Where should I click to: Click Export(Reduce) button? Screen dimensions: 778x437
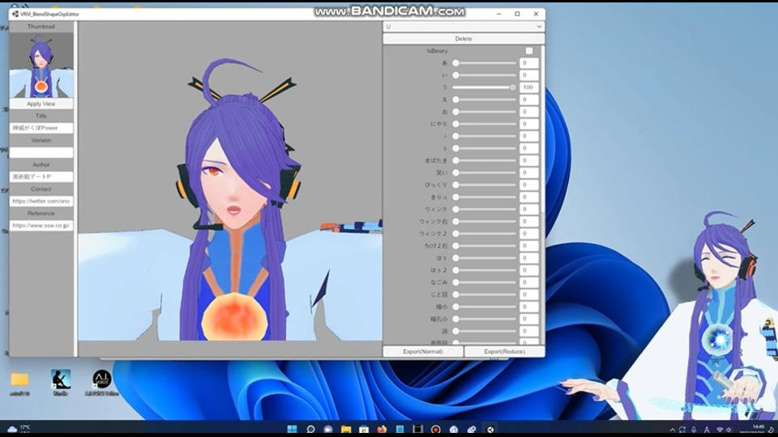tap(504, 351)
